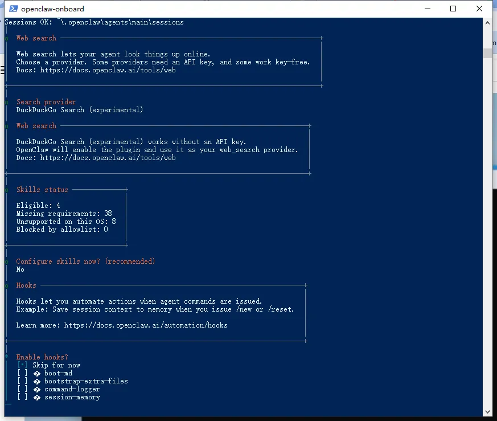Minimize the openclaw-onboard window

(428, 9)
